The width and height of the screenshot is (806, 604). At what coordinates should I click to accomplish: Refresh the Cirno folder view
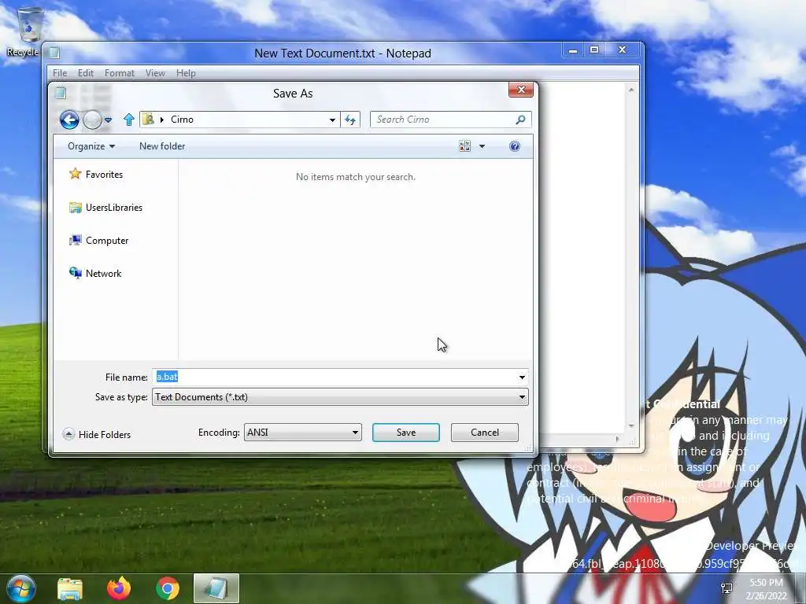[x=350, y=120]
